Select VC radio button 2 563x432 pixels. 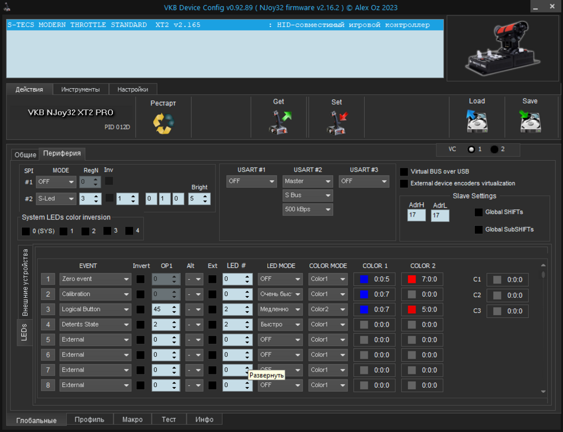pyautogui.click(x=494, y=149)
